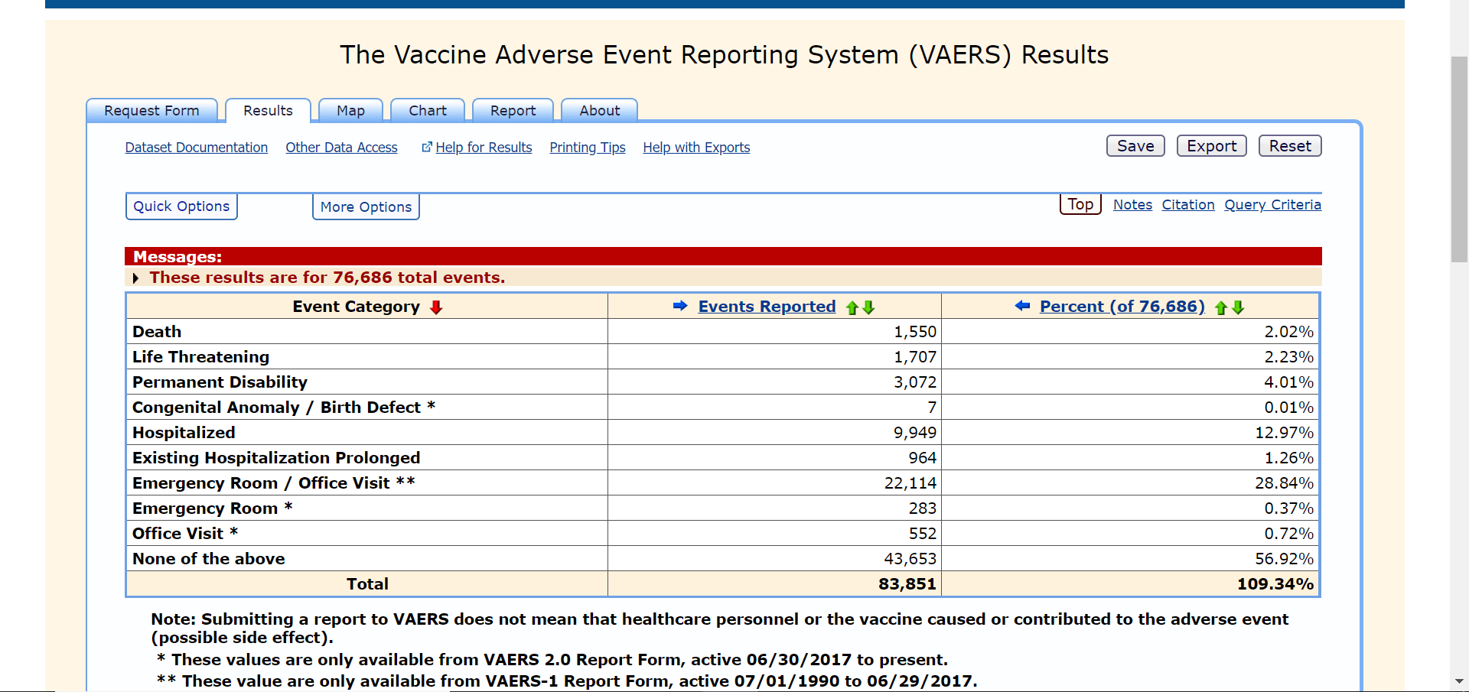
Task: Jump to Query Criteria section
Action: [1272, 205]
